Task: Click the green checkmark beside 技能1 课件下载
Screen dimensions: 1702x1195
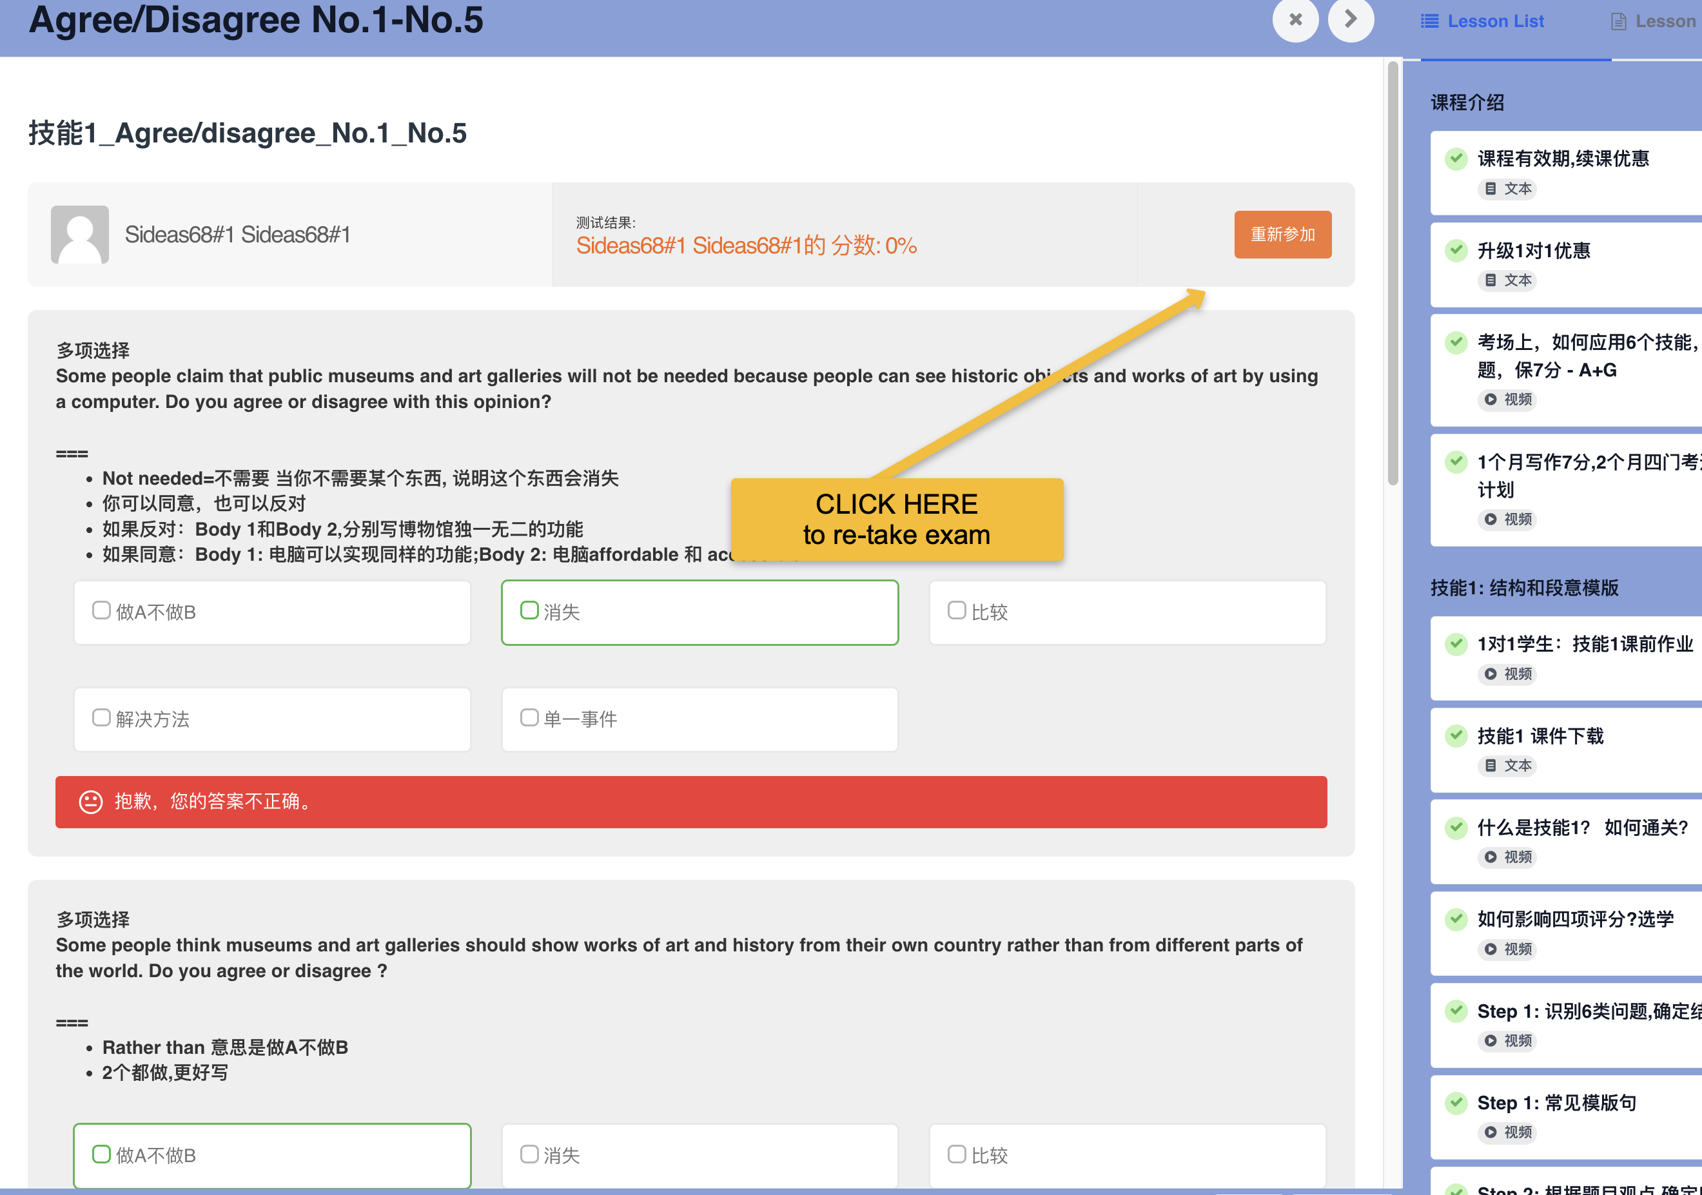Action: 1456,735
